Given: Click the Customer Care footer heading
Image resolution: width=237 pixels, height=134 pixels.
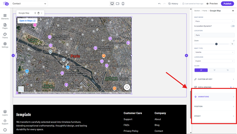Looking at the screenshot, I should pyautogui.click(x=133, y=113).
